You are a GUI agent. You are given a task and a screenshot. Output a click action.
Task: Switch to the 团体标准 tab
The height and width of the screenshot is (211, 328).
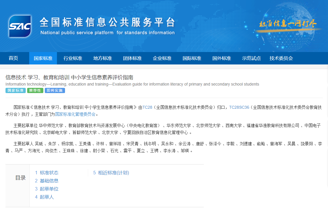click(132, 58)
